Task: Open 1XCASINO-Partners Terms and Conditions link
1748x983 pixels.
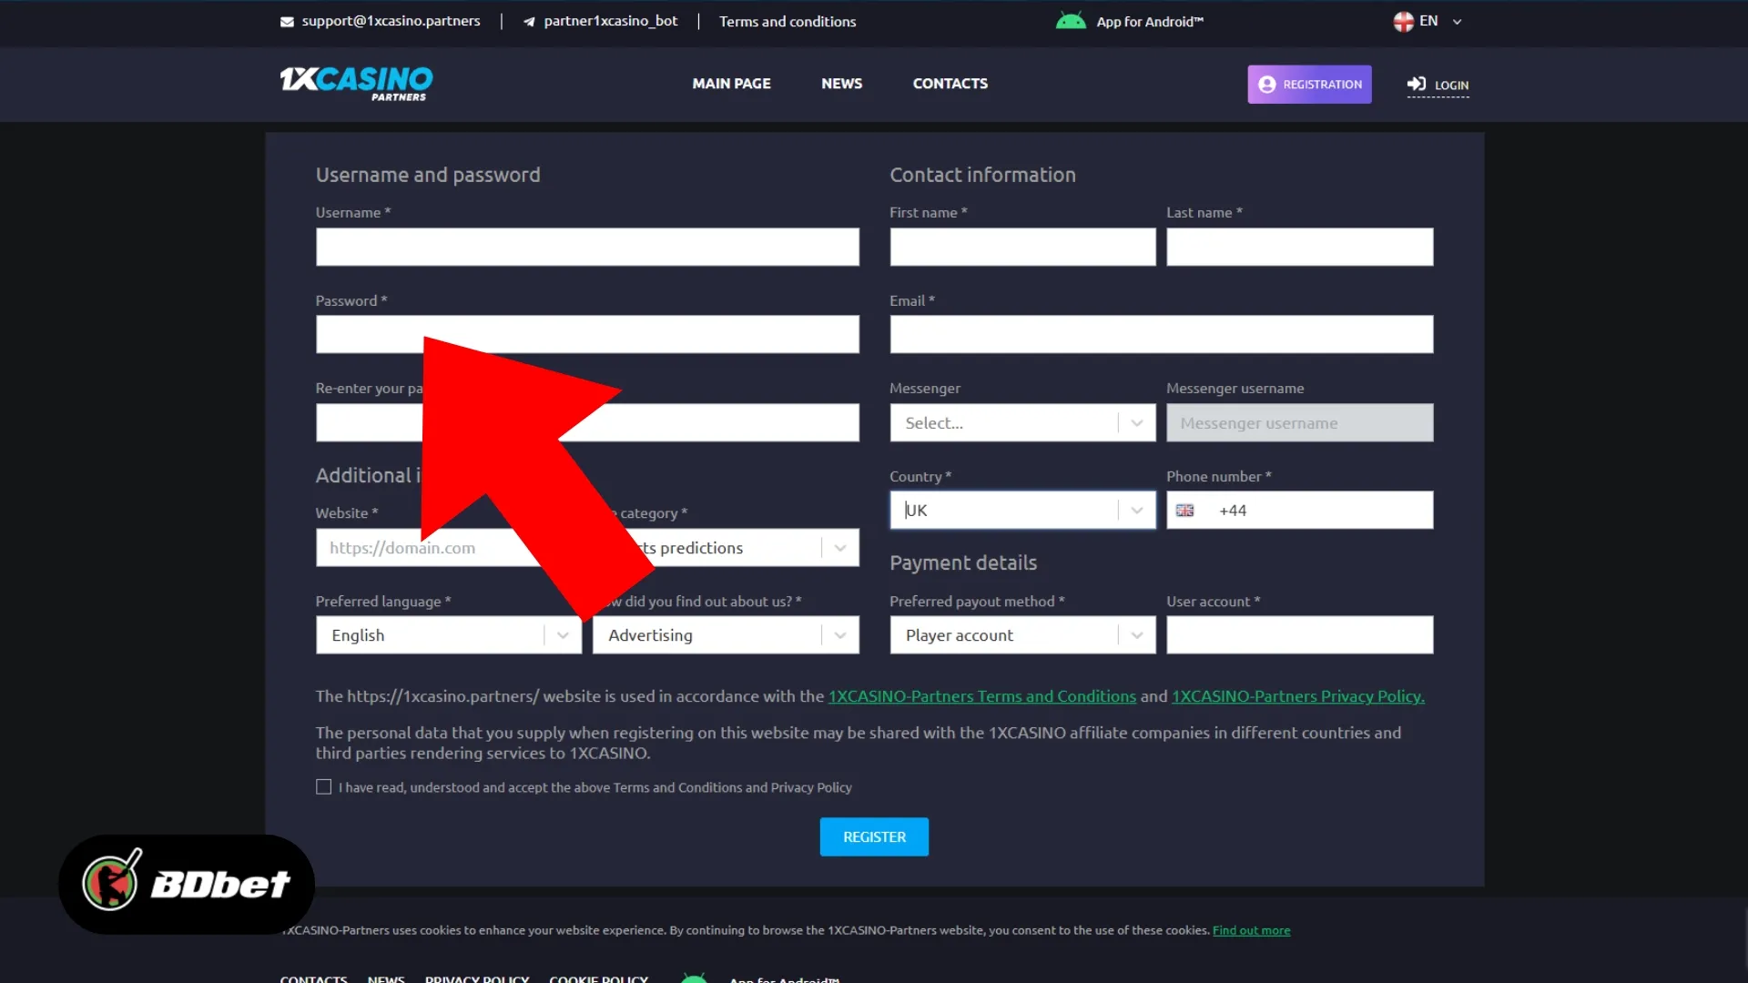Action: pyautogui.click(x=982, y=696)
